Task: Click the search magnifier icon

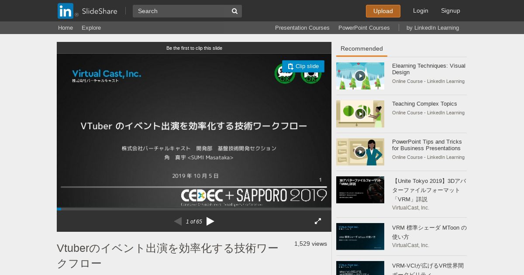Action: [234, 11]
